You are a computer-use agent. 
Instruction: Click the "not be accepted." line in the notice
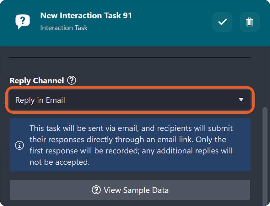click(x=60, y=162)
